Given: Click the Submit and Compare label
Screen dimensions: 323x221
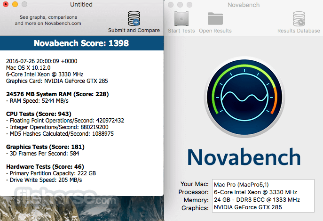Looking at the screenshot, I should pos(134,30).
